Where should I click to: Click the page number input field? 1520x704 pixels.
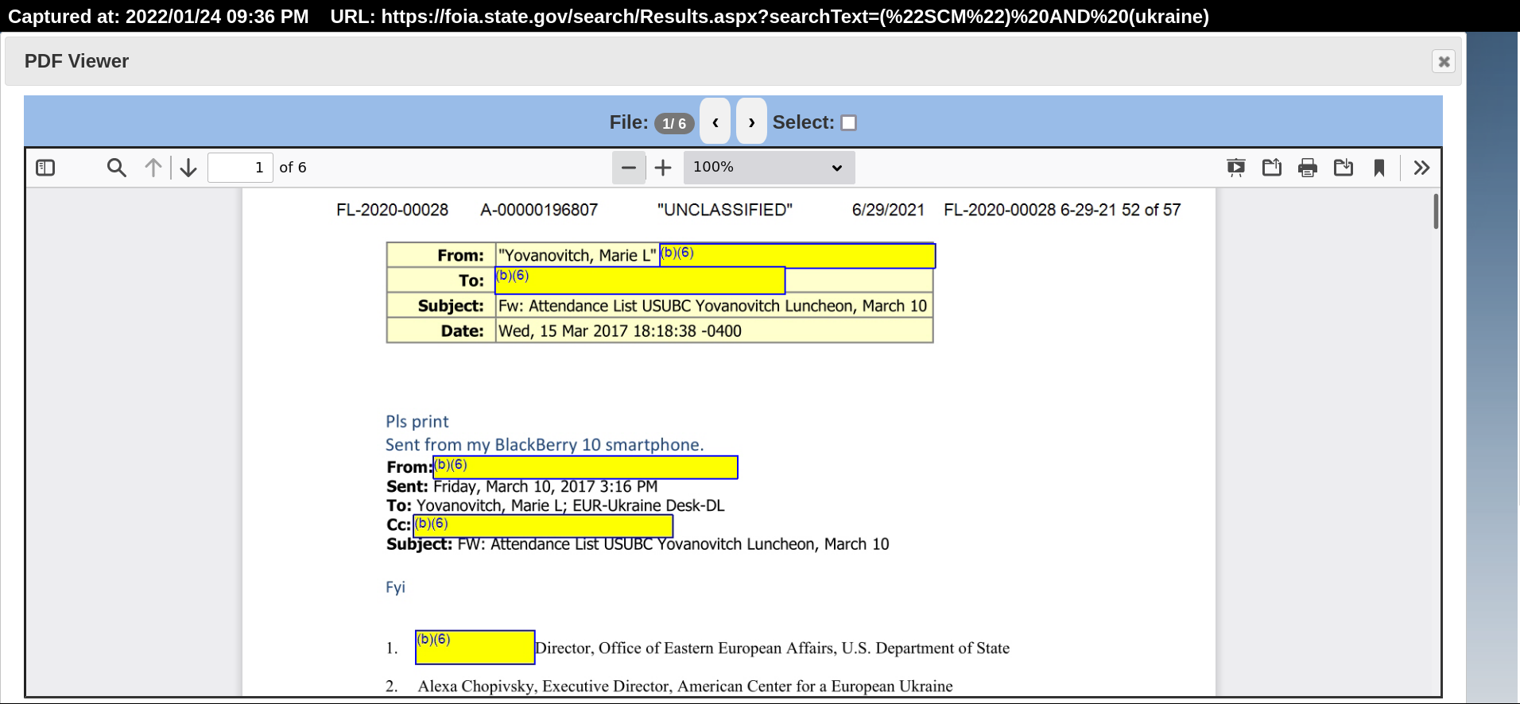[x=240, y=168]
